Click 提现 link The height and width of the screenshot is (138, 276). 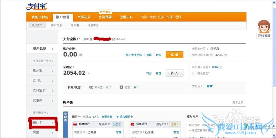(149, 55)
